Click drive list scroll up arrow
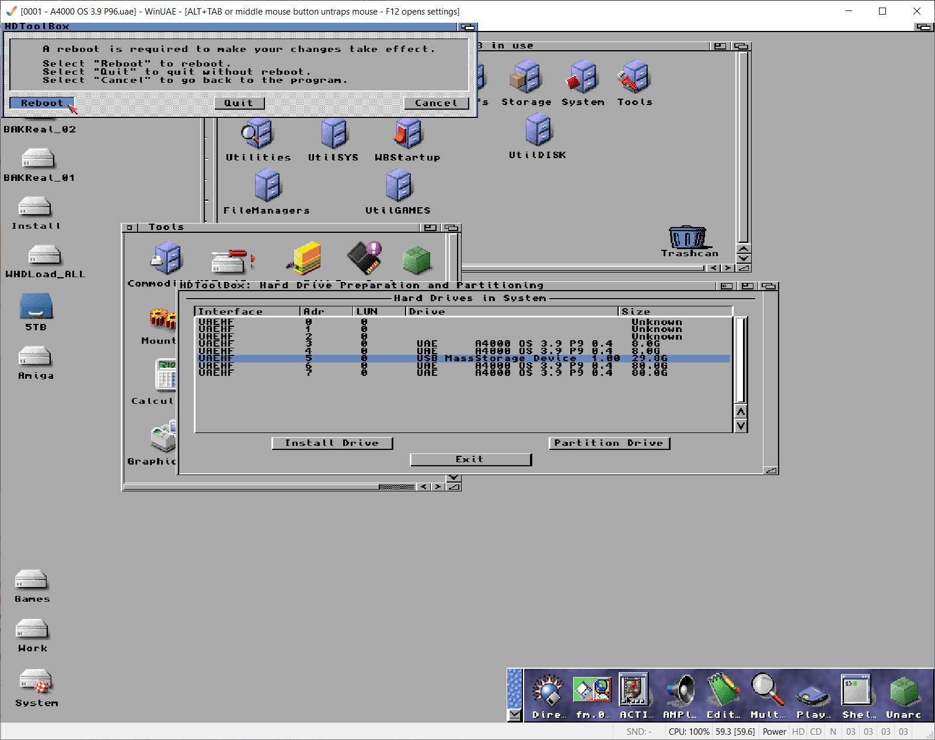This screenshot has height=740, width=935. [x=741, y=411]
